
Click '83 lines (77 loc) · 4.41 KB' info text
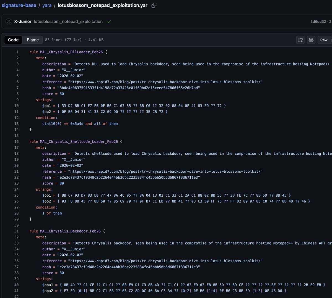pos(74,40)
